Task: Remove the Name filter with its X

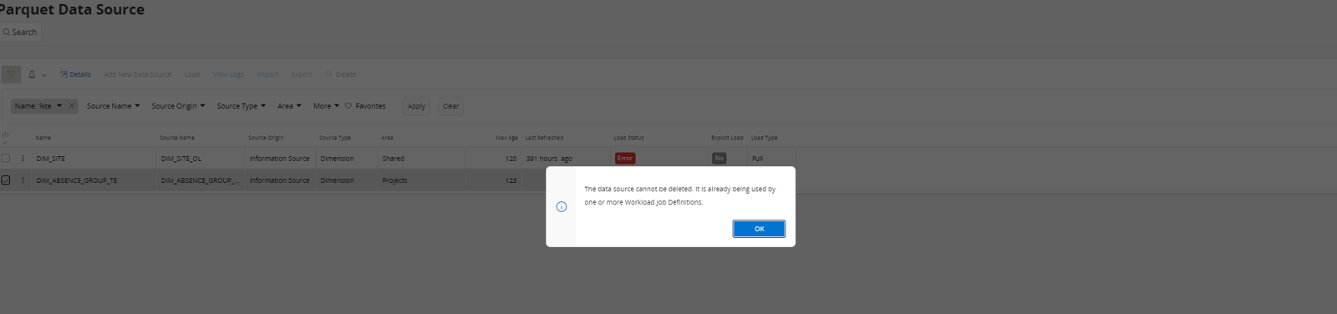Action: 72,106
